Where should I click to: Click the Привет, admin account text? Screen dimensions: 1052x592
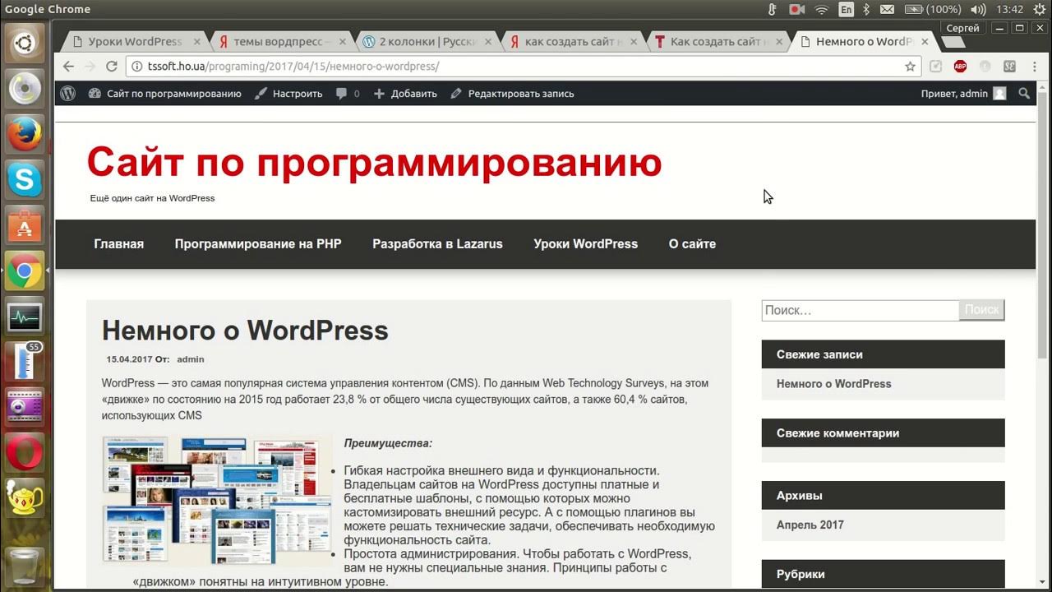tap(954, 94)
